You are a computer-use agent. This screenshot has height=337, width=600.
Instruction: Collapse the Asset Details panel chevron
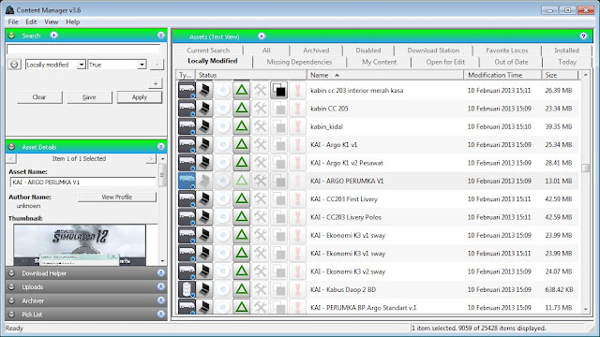click(160, 147)
